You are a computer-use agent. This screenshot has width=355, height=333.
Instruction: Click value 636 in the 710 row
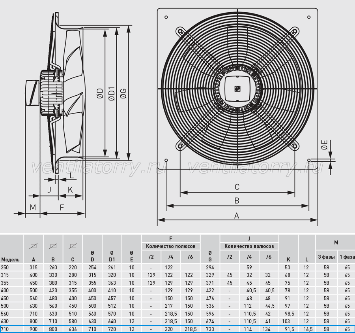73,329
